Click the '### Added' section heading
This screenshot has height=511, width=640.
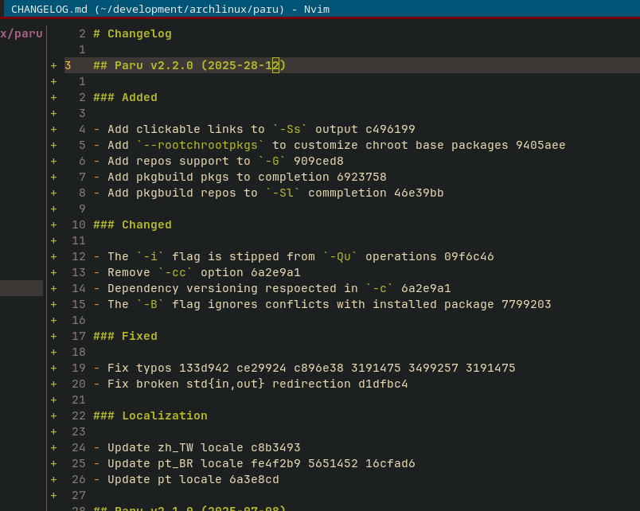point(125,97)
